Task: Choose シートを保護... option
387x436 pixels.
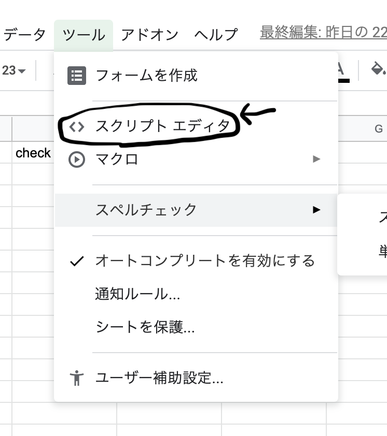Action: tap(196, 326)
